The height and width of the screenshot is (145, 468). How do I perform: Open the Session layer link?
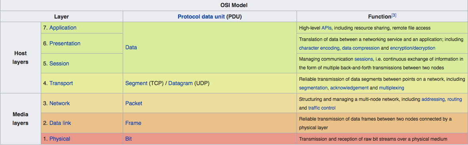[x=59, y=63]
